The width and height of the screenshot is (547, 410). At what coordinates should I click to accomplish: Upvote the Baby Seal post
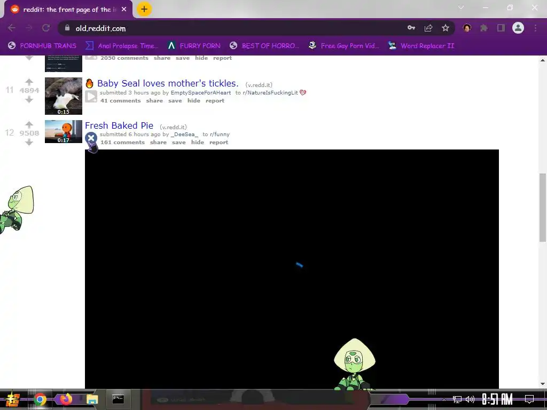29,82
